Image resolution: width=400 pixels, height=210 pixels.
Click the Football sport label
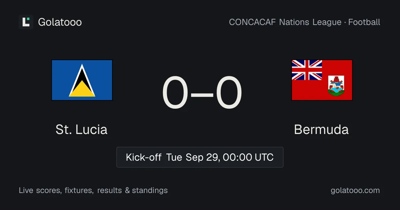(364, 22)
